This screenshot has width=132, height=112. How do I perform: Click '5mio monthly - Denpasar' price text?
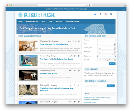pos(49,85)
